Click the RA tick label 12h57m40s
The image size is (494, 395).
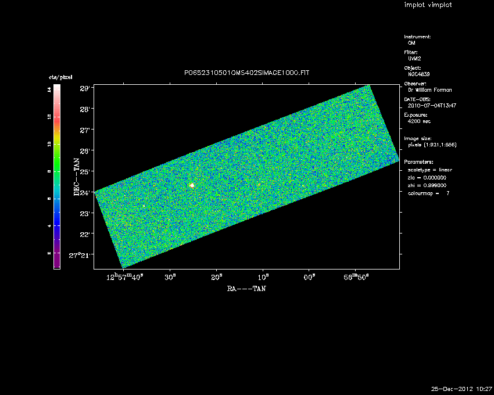coord(125,277)
